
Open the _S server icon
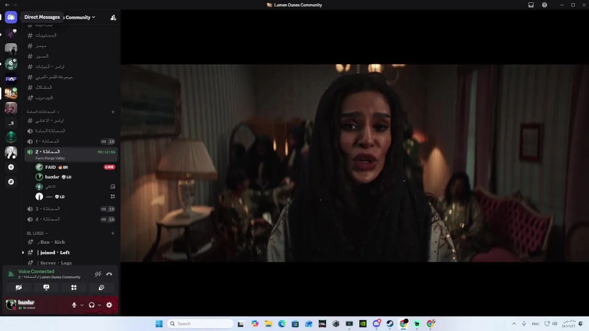tap(11, 123)
